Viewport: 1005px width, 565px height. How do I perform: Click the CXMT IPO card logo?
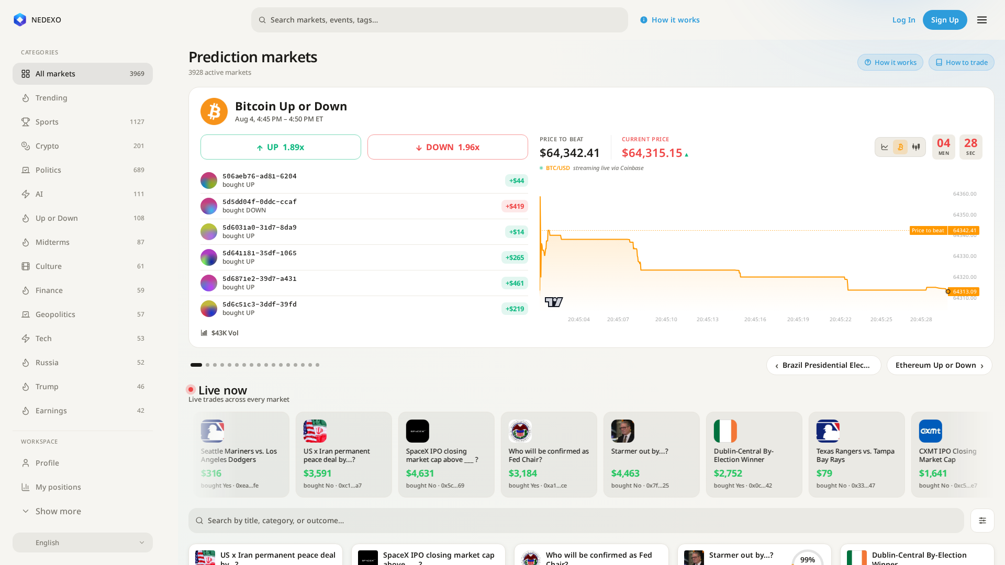(931, 431)
